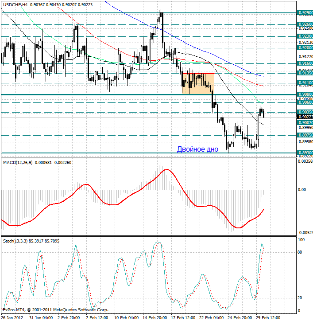Select the 0.9080 price level label

click(305, 94)
